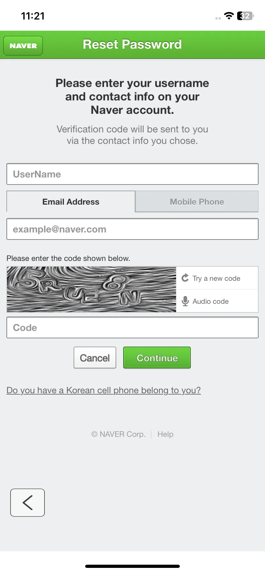Open the Korean cell phone question link

coord(104,390)
